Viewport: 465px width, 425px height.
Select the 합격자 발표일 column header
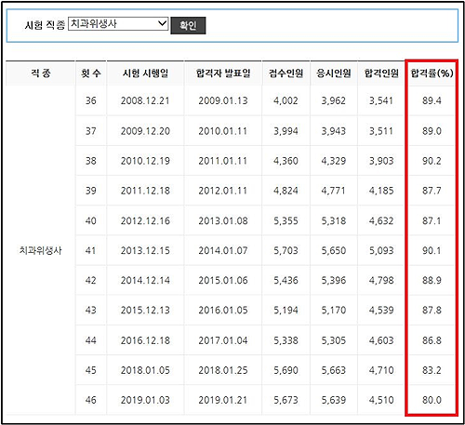(223, 73)
